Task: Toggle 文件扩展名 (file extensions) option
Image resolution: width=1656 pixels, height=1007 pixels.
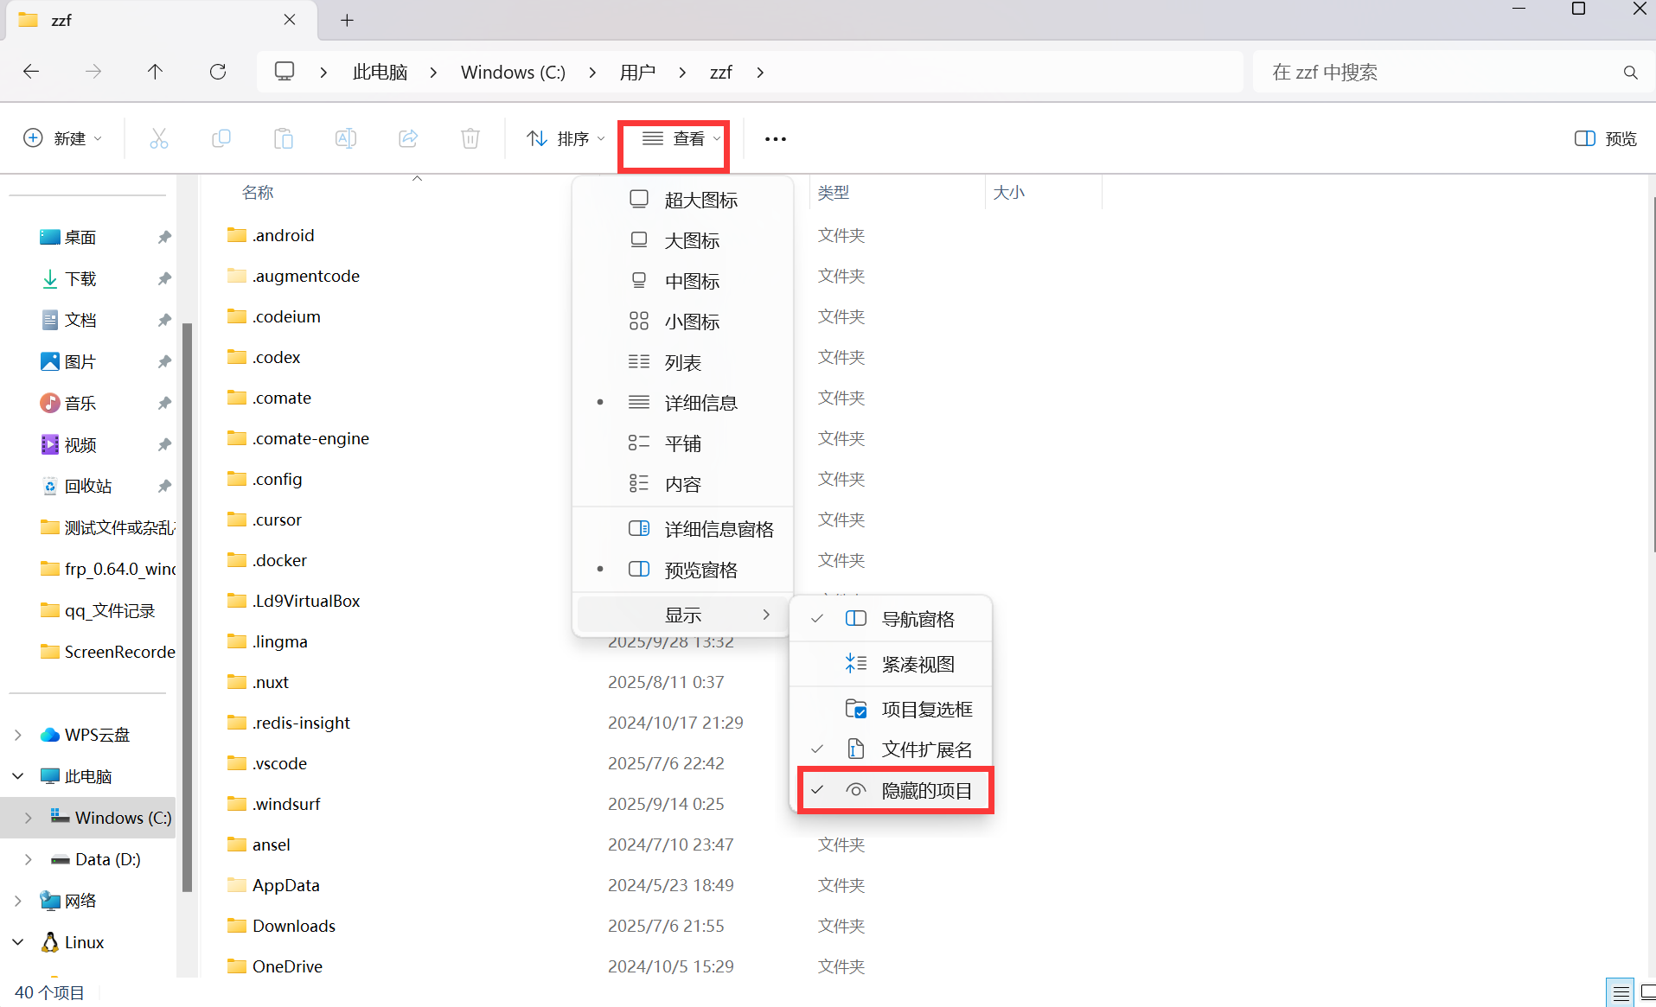Action: tap(892, 749)
